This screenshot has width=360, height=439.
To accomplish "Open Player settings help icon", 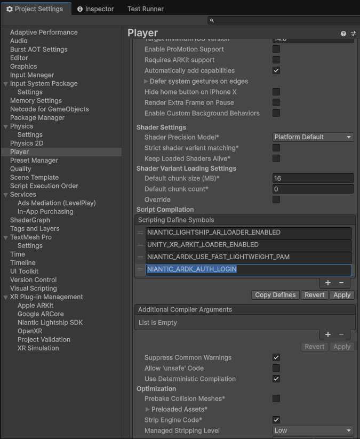I will coord(343,34).
